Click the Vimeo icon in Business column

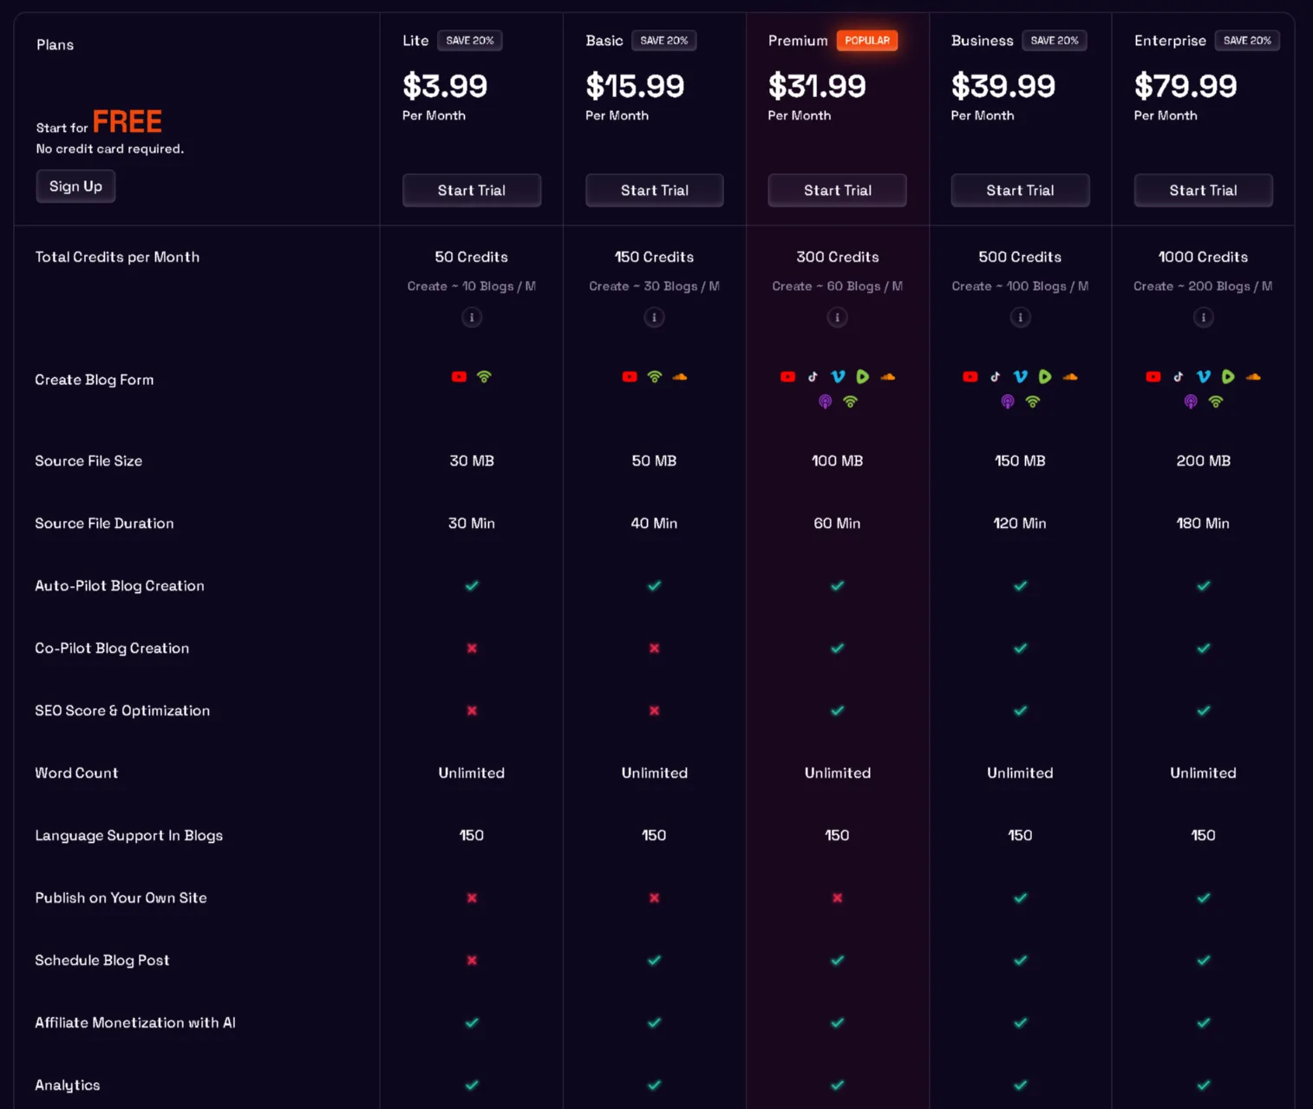[x=1021, y=377]
